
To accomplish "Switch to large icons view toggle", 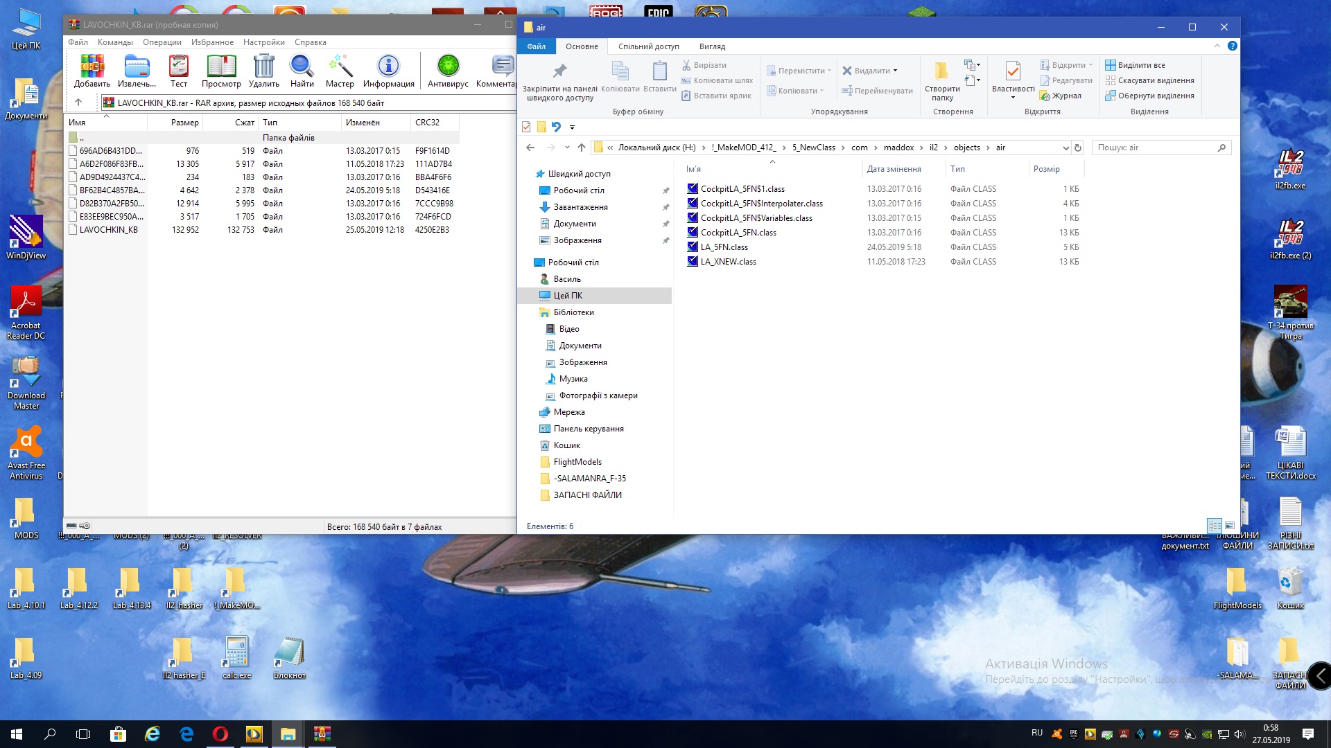I will 1230,526.
